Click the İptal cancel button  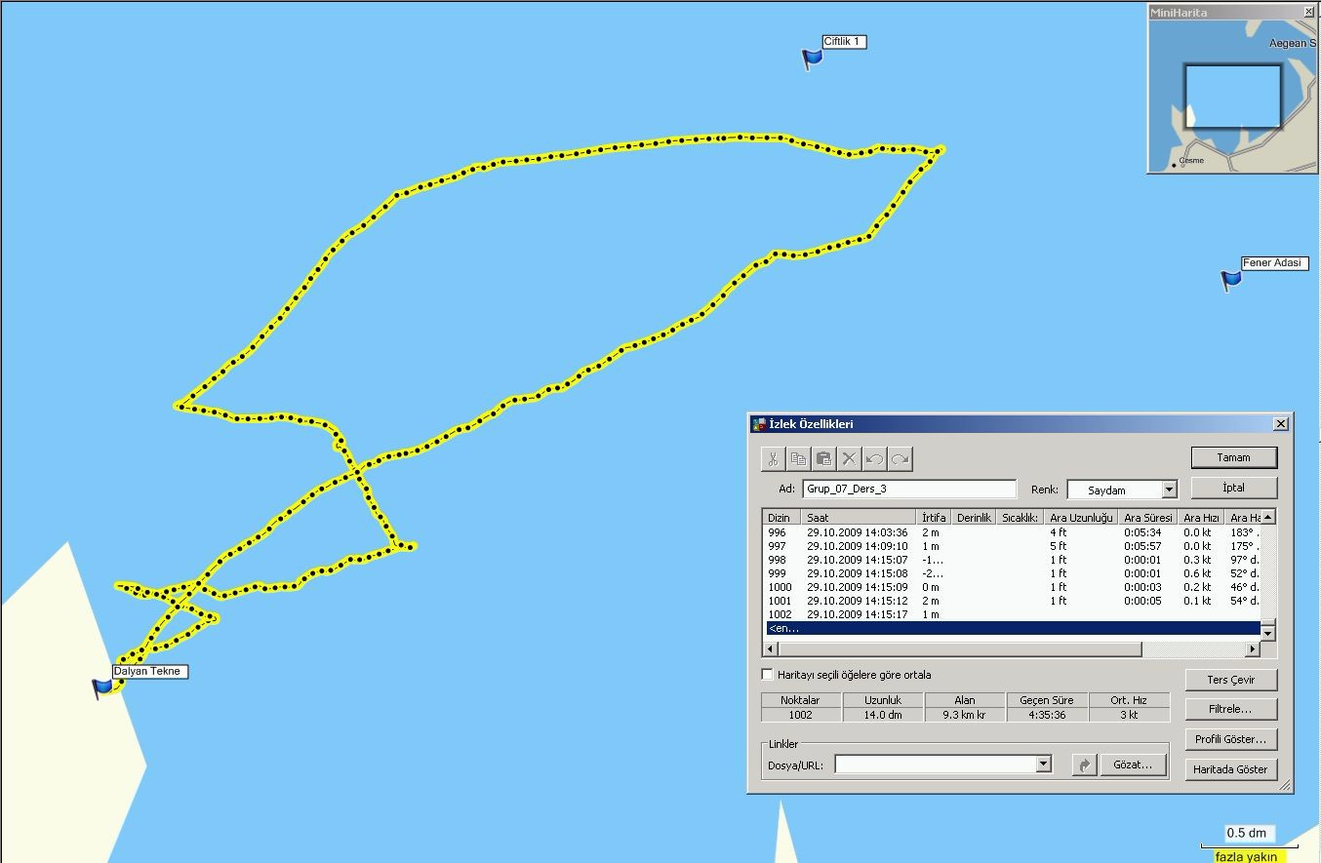coord(1234,488)
